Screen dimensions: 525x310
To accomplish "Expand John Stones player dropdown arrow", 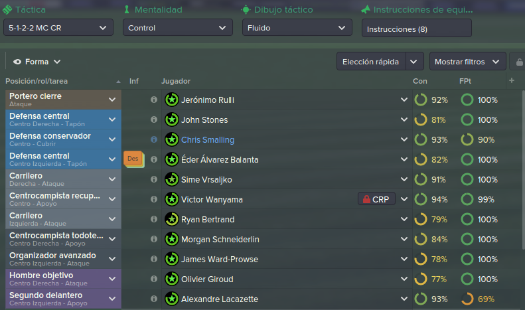I will tap(404, 119).
